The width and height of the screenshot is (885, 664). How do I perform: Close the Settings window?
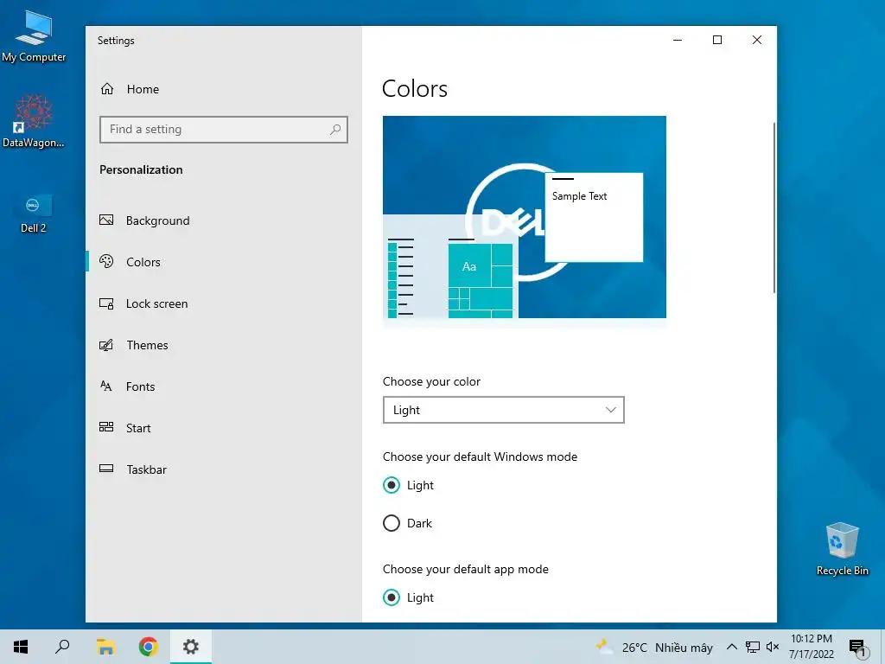757,40
